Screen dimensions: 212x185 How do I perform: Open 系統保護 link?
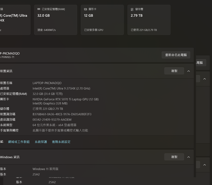tap(41, 142)
